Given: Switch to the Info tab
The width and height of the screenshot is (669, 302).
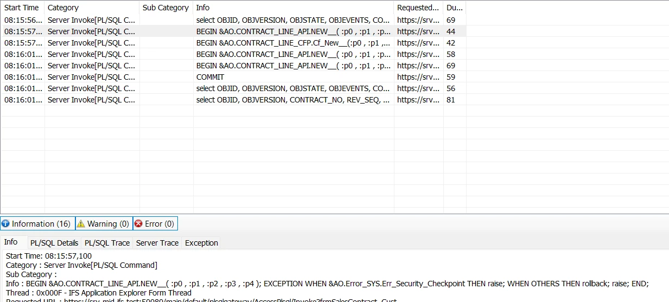Looking at the screenshot, I should point(11,242).
